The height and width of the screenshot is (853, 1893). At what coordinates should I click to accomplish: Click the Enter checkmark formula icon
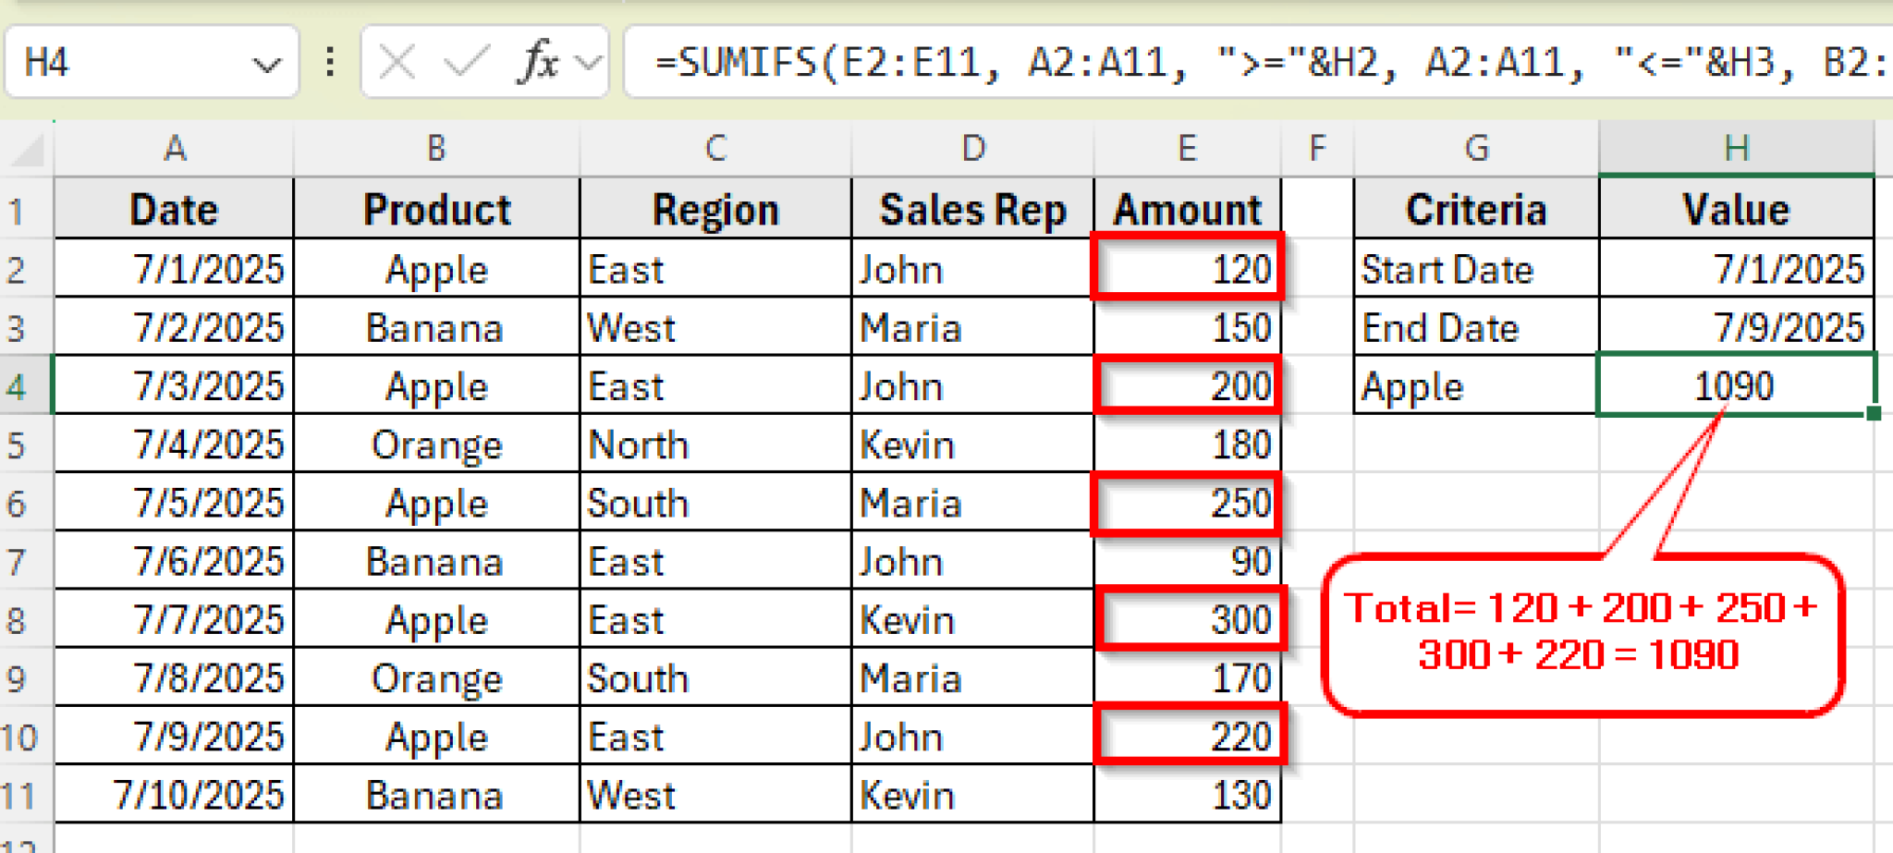[x=465, y=63]
